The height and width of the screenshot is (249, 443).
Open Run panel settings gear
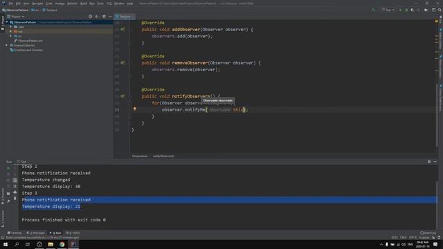[x=429, y=162]
